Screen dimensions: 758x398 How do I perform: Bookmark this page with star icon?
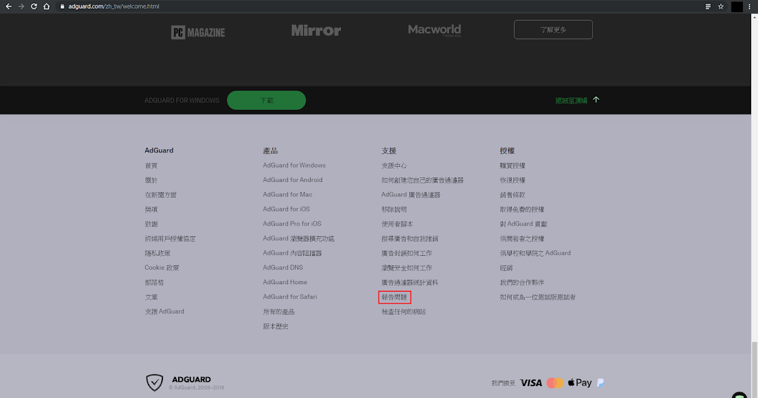pyautogui.click(x=721, y=6)
